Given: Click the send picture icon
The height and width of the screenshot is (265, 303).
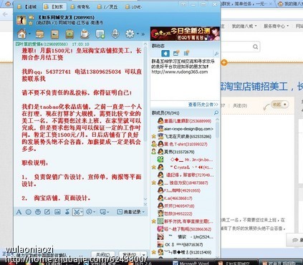Looking at the screenshot, I should tap(57, 212).
